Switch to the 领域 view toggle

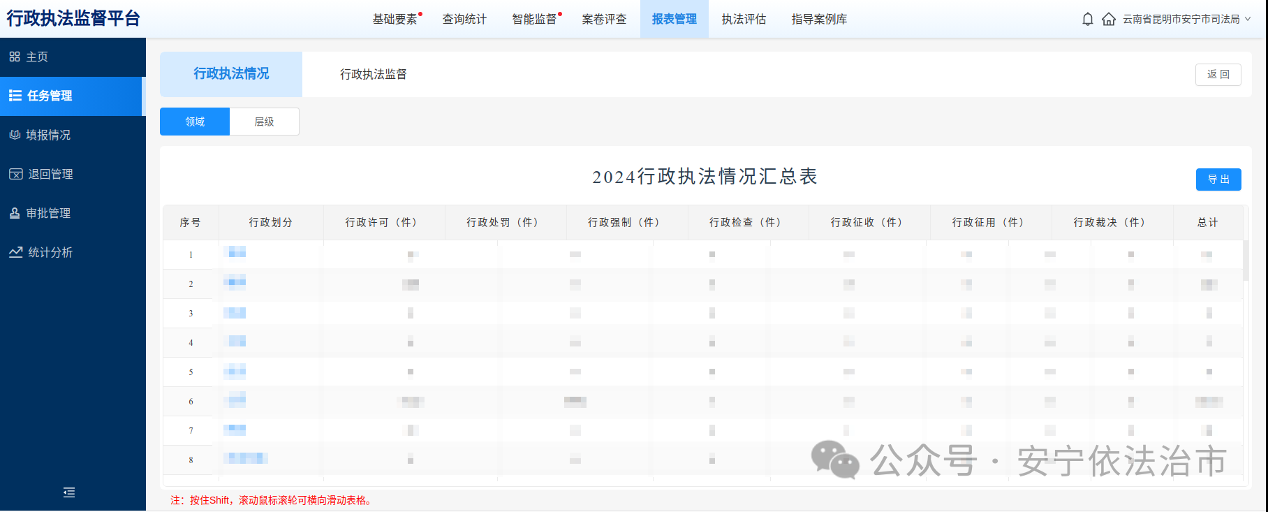[195, 122]
